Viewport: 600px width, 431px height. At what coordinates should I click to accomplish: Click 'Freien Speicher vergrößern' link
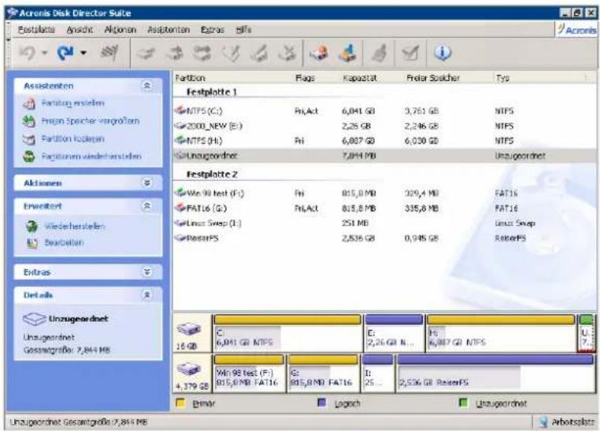91,121
